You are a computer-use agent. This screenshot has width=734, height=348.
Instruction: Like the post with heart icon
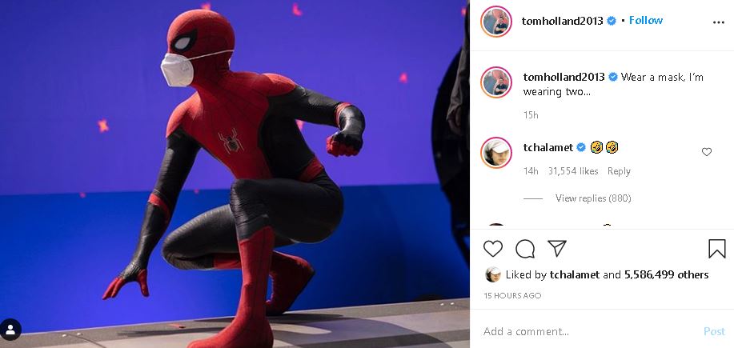pyautogui.click(x=493, y=249)
